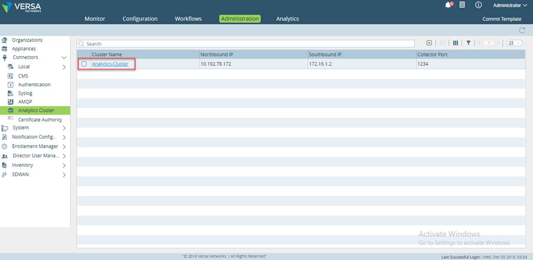This screenshot has height=260, width=533.
Task: Open Syslog connector entry
Action: click(x=25, y=93)
